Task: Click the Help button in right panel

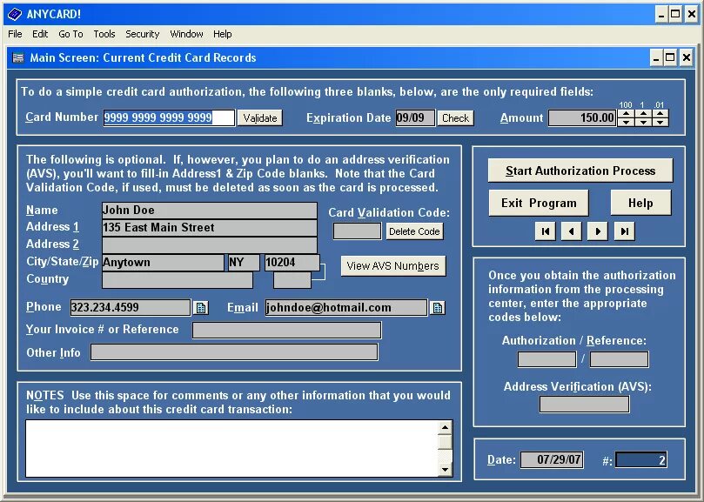Action: point(640,203)
